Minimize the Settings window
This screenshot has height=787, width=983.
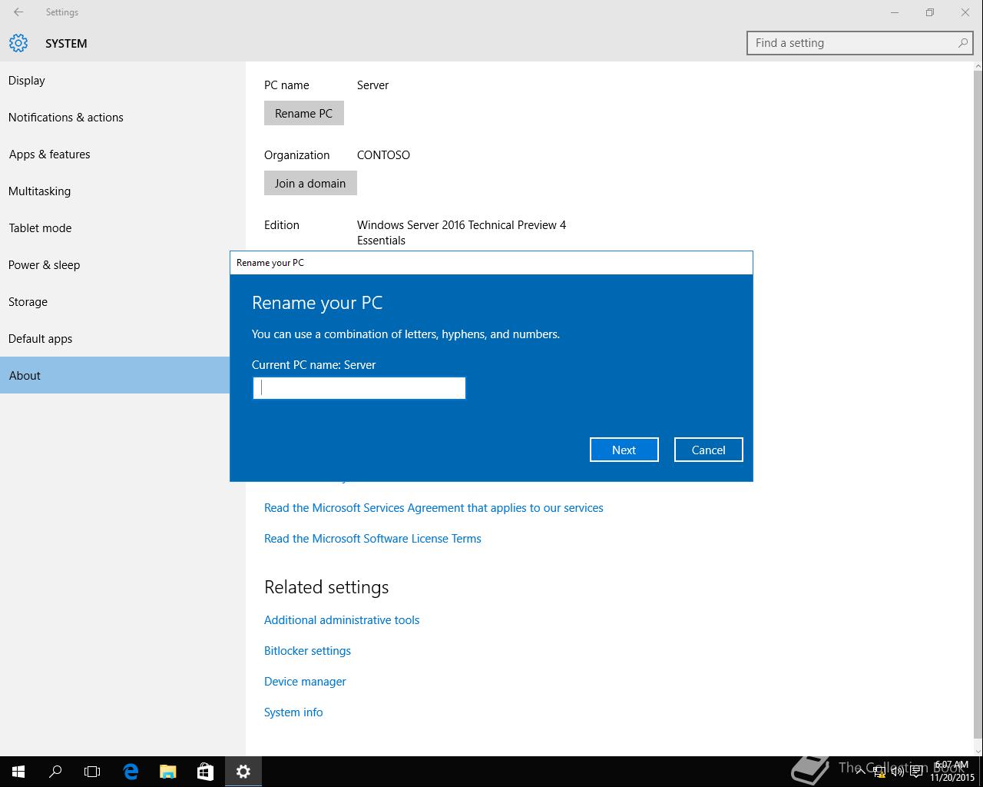[x=895, y=12]
